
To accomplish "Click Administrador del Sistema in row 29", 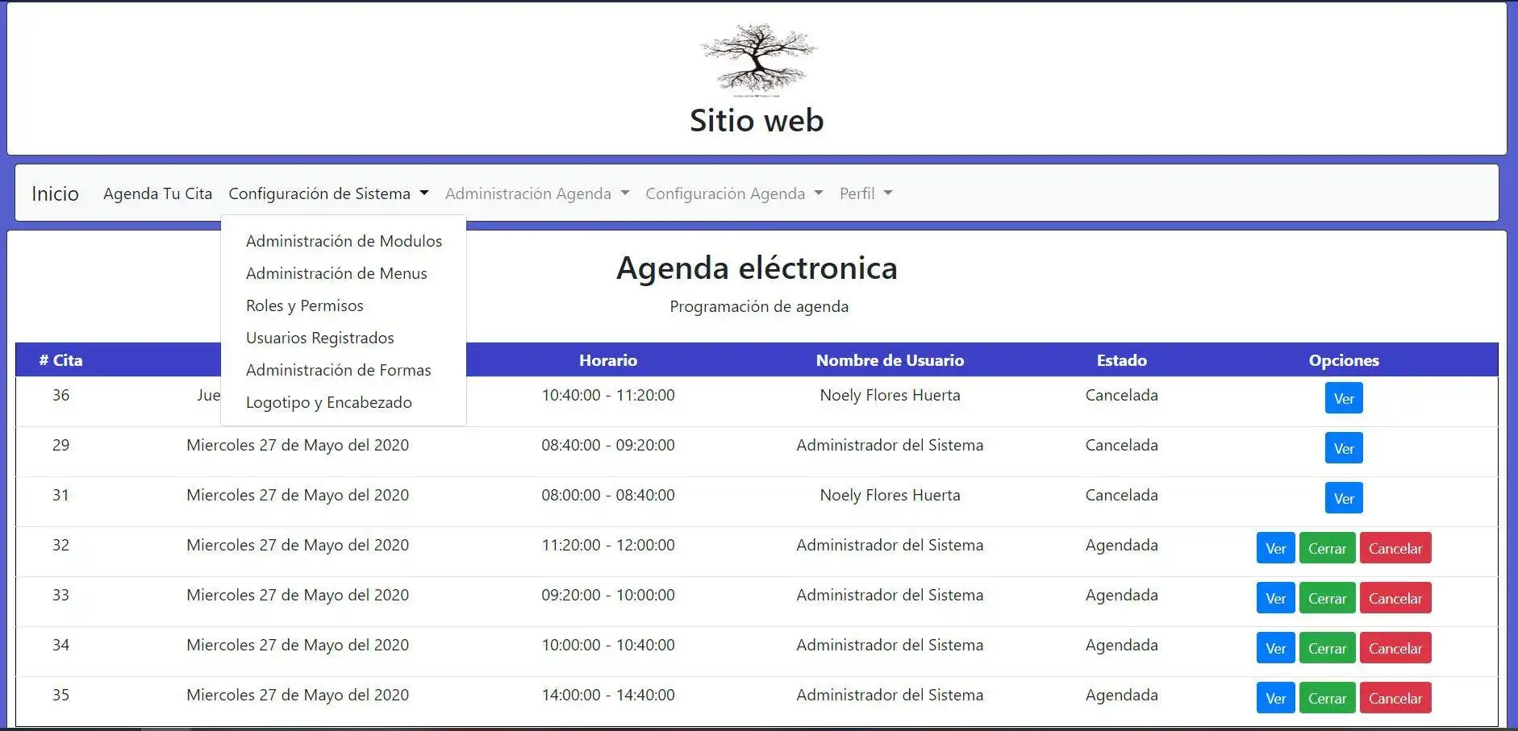I will coord(890,445).
